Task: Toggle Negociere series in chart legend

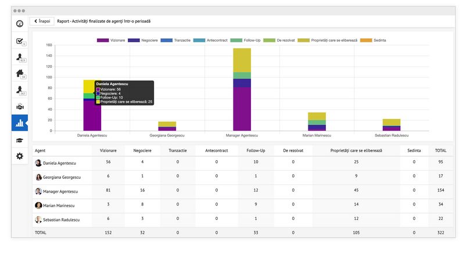Action: pos(143,40)
